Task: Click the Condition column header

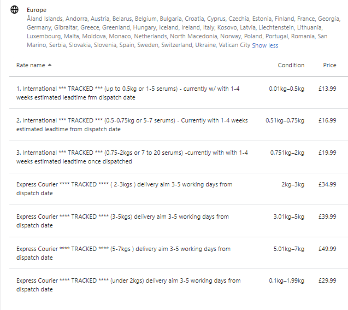Action: coord(291,65)
